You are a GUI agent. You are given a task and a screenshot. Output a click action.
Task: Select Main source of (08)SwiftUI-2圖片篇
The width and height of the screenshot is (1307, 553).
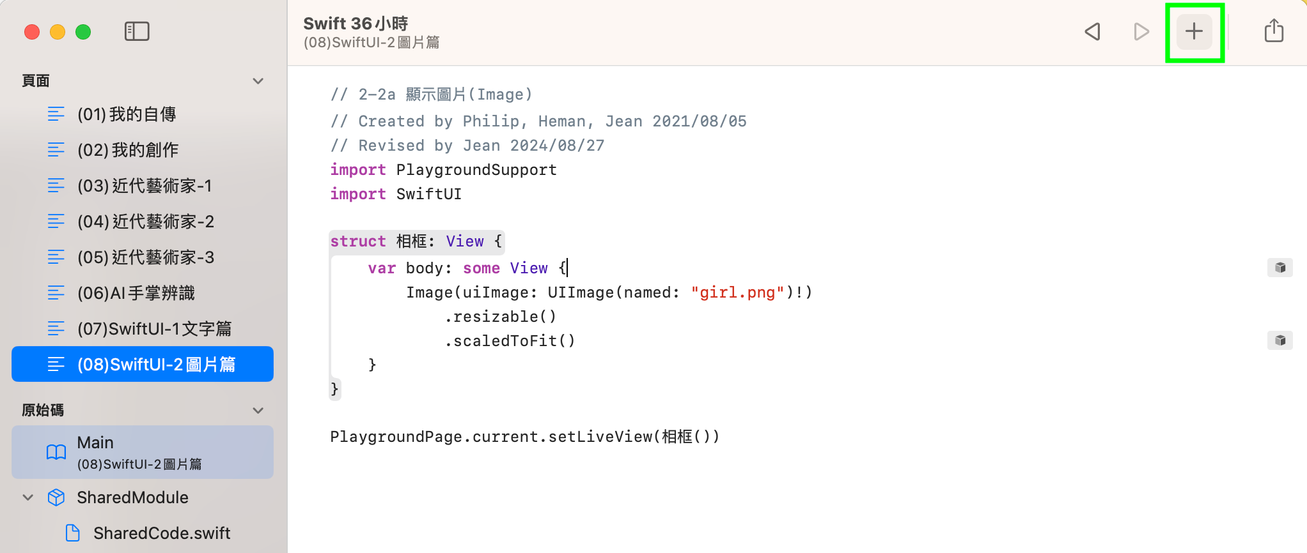142,452
